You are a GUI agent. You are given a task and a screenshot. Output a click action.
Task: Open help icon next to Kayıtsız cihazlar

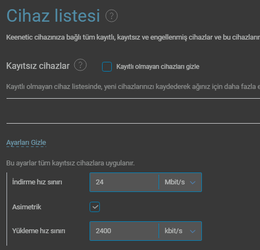(80, 65)
